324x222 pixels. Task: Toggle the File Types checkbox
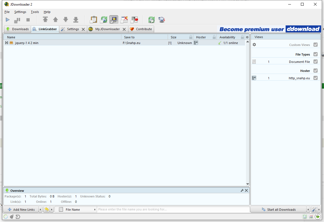316,54
